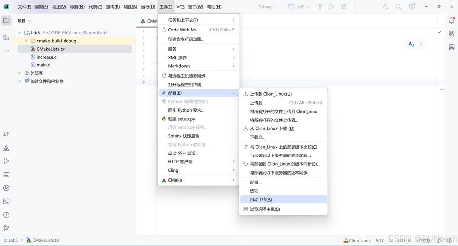Expand the 外部库 node
458x246 pixels.
(x=20, y=73)
